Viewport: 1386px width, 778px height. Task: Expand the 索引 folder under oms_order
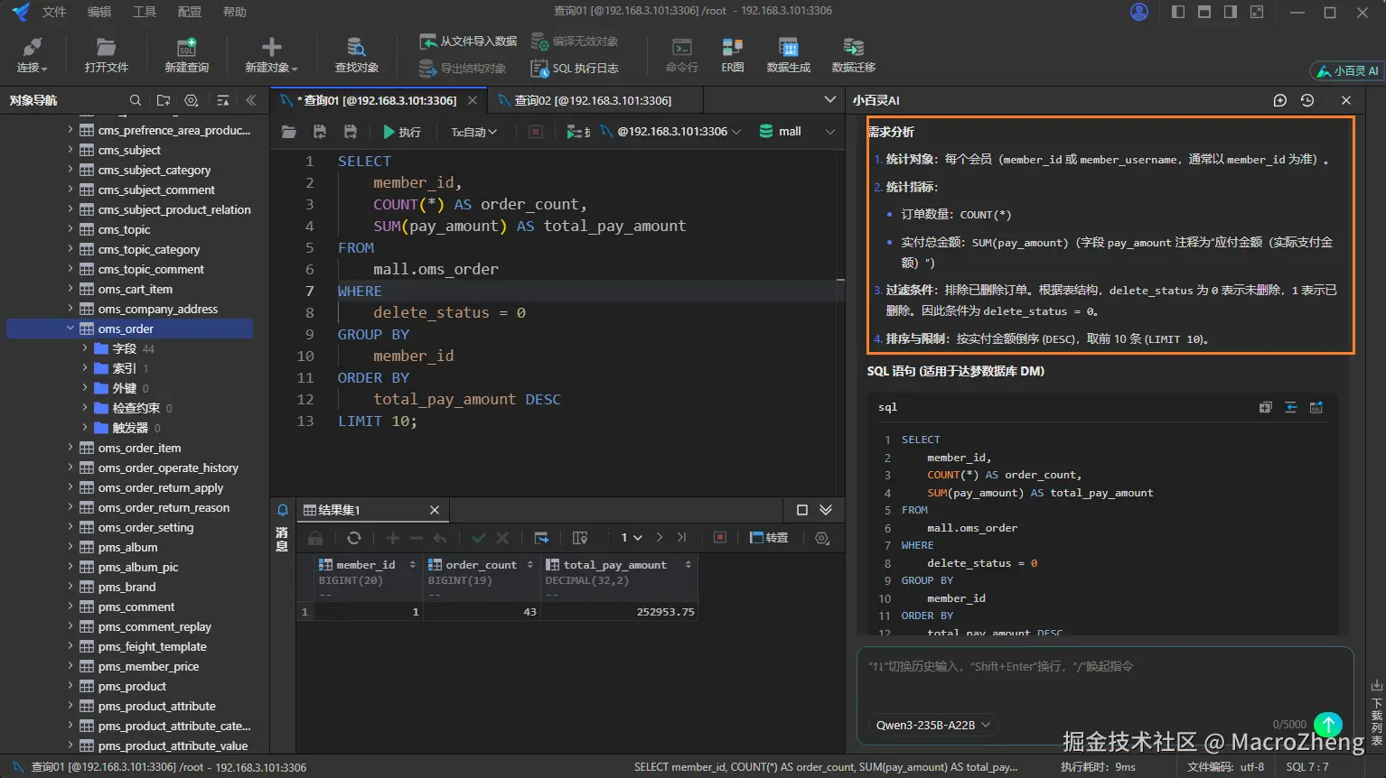tap(85, 368)
